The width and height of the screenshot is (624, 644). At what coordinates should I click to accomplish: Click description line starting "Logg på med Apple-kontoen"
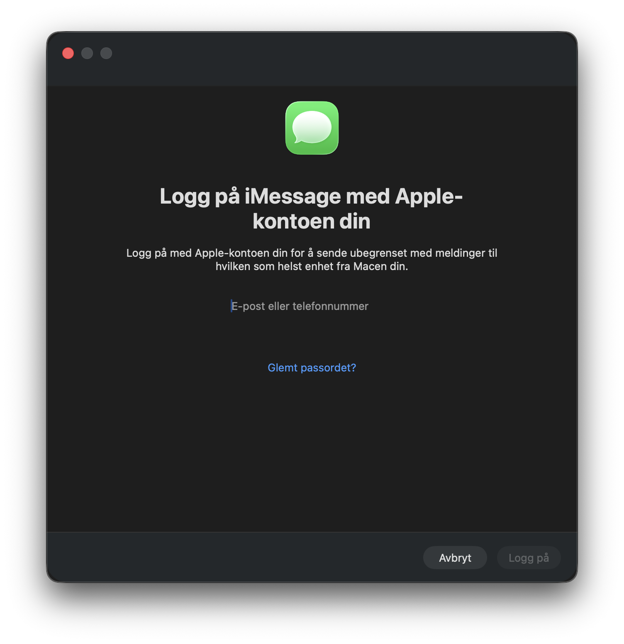[x=312, y=253]
